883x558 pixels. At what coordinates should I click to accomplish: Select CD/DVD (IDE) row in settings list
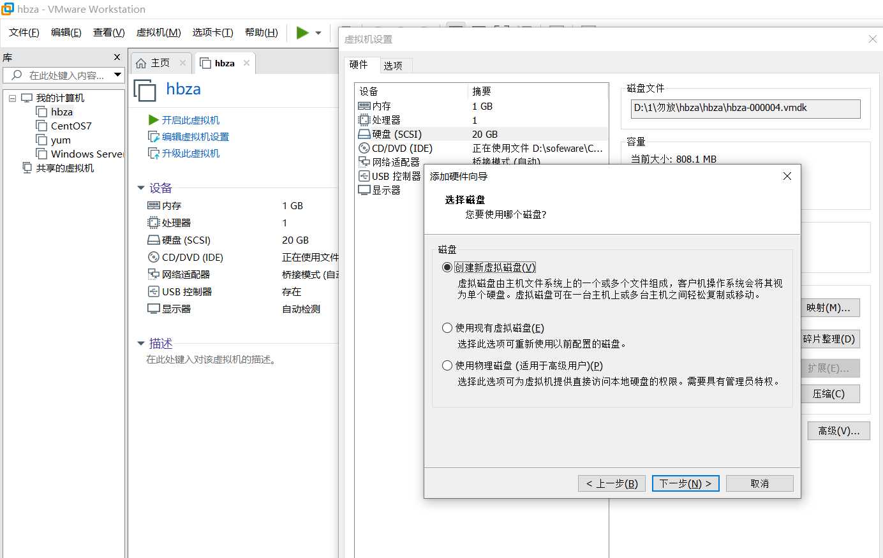(x=482, y=148)
